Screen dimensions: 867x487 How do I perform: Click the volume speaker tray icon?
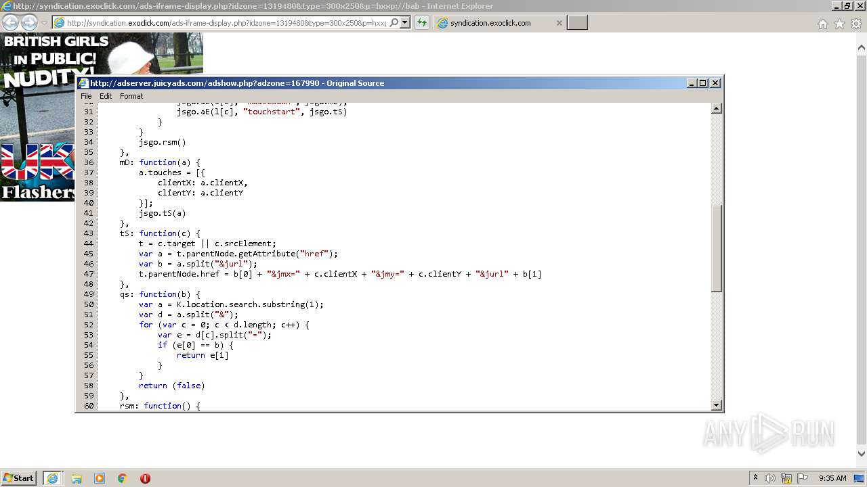[770, 478]
